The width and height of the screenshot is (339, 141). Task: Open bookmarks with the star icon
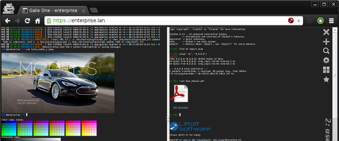pyautogui.click(x=326, y=79)
